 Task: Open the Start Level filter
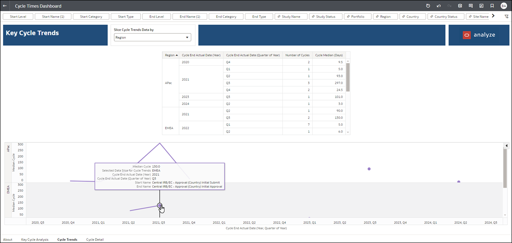[x=18, y=17]
